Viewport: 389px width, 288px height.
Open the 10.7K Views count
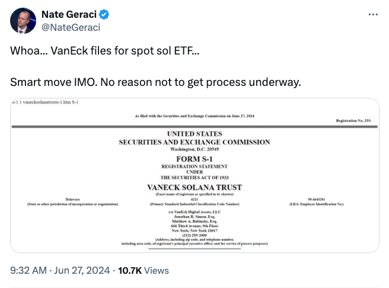click(144, 270)
